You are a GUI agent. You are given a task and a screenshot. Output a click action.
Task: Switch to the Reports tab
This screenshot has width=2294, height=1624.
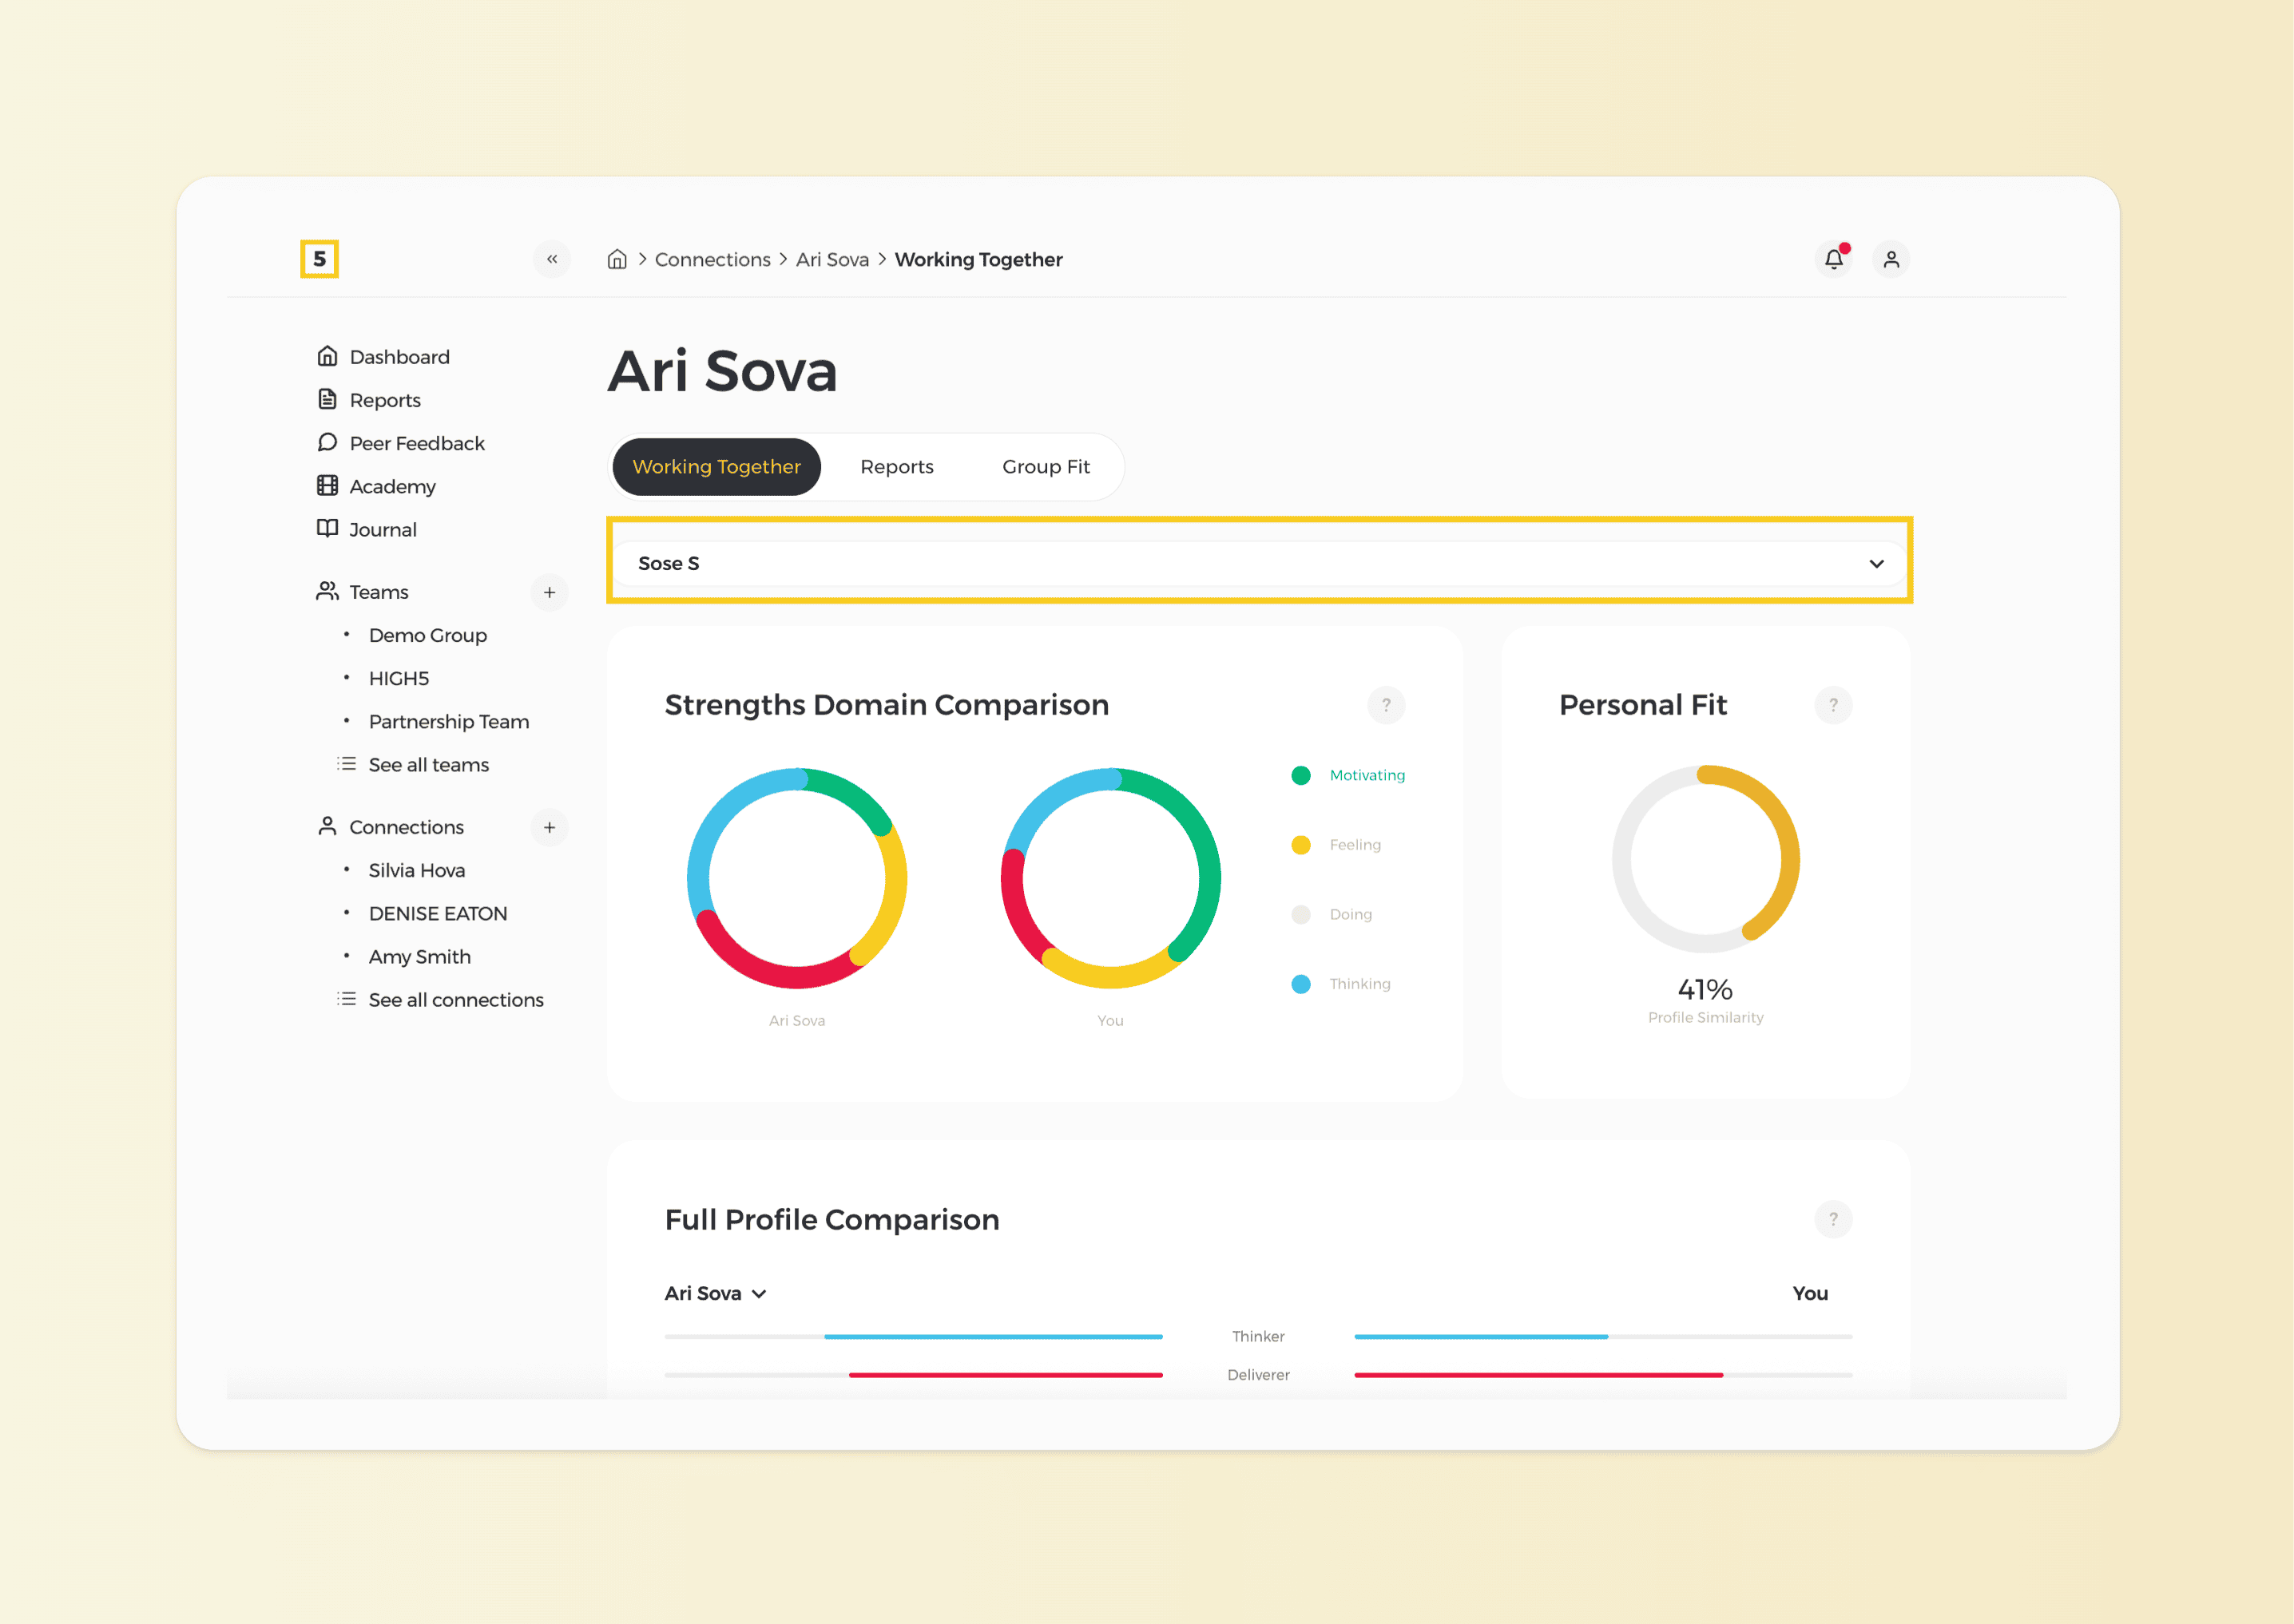tap(896, 467)
